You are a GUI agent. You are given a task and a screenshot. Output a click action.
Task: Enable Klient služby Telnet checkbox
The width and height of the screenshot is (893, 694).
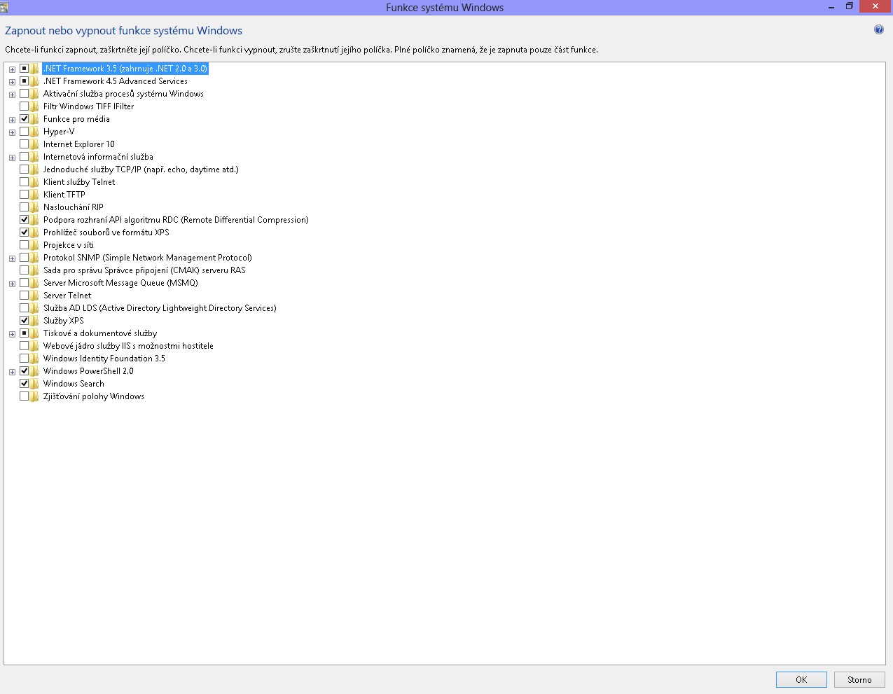tap(24, 182)
